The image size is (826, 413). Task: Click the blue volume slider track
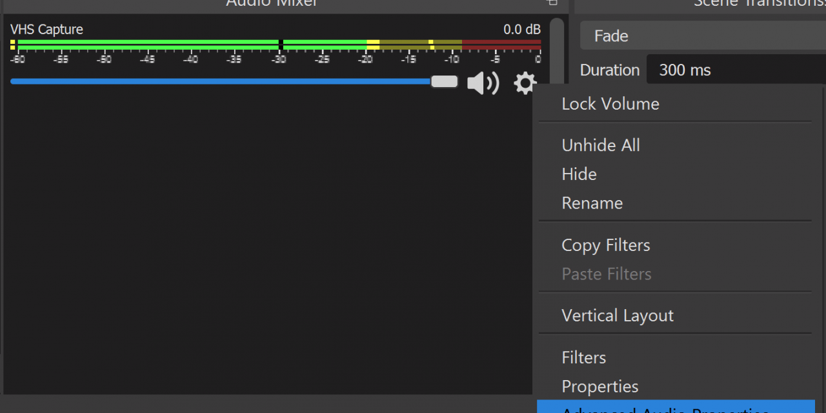tap(219, 82)
